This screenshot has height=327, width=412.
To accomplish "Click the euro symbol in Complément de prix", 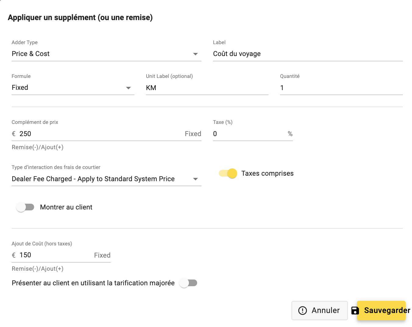I will 14,134.
